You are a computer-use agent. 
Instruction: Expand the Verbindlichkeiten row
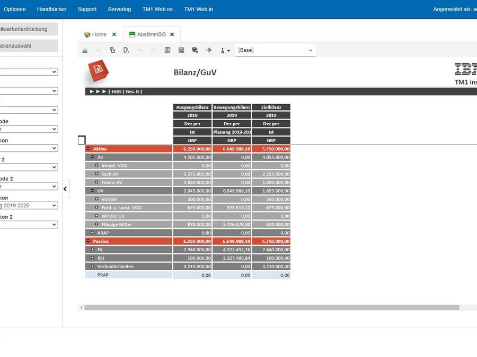pyautogui.click(x=92, y=266)
